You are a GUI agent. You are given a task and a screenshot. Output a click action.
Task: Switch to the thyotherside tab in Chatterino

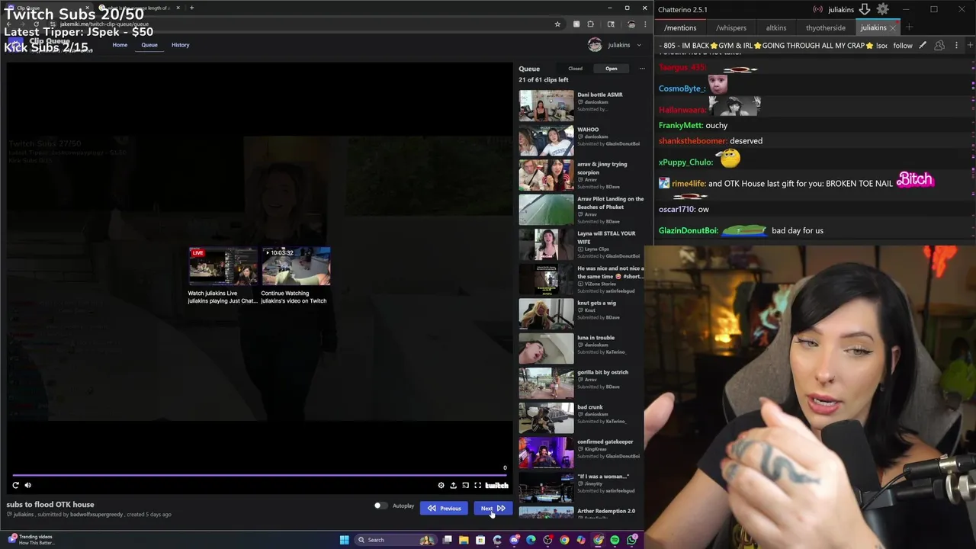point(826,27)
